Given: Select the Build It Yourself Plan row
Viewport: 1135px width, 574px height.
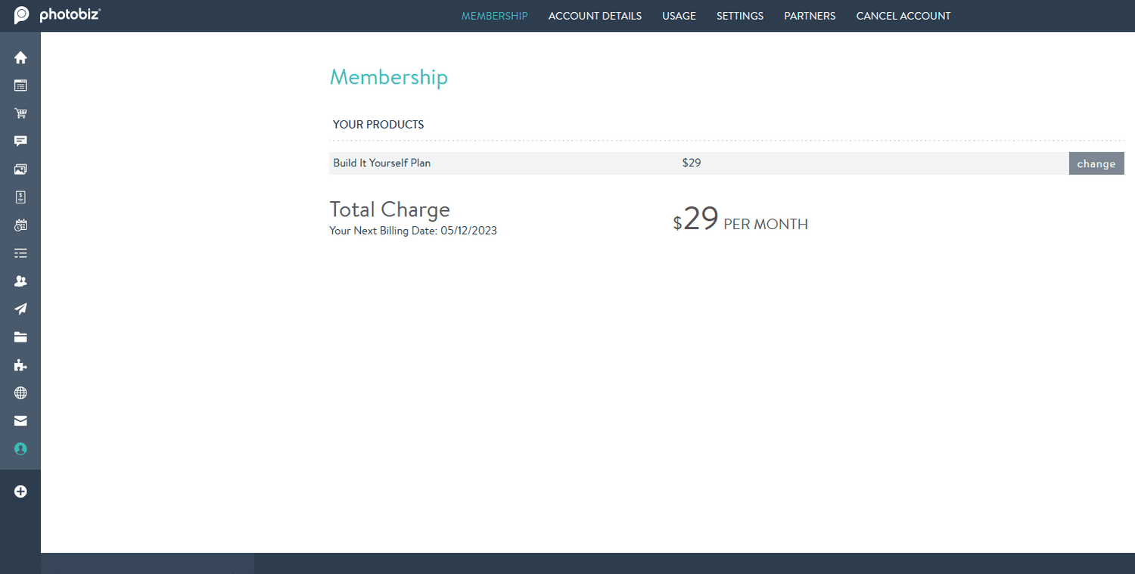Looking at the screenshot, I should pyautogui.click(x=382, y=163).
